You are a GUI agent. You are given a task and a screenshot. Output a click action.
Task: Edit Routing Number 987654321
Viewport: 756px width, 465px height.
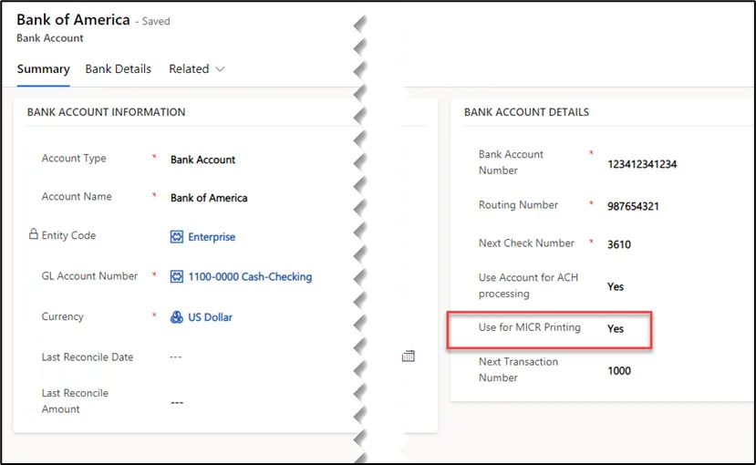tap(633, 206)
